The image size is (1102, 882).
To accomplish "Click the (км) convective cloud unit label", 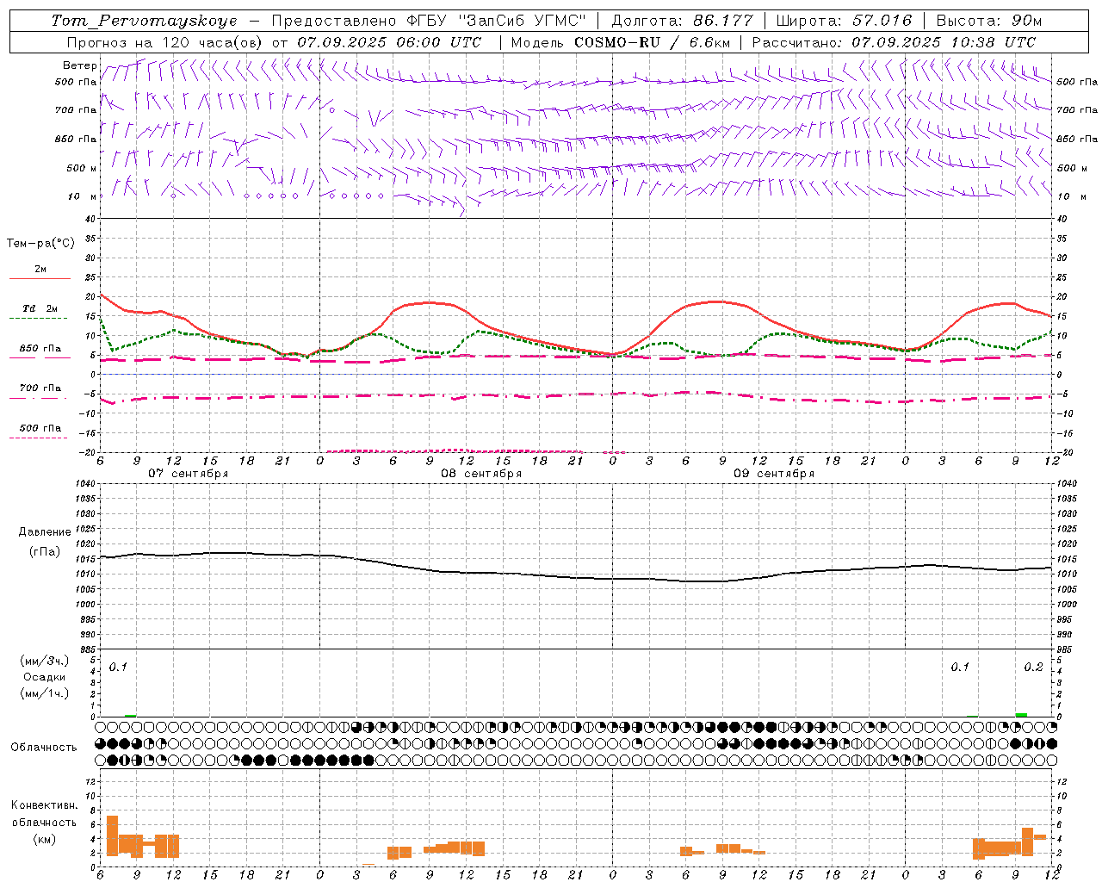I will 44,839.
